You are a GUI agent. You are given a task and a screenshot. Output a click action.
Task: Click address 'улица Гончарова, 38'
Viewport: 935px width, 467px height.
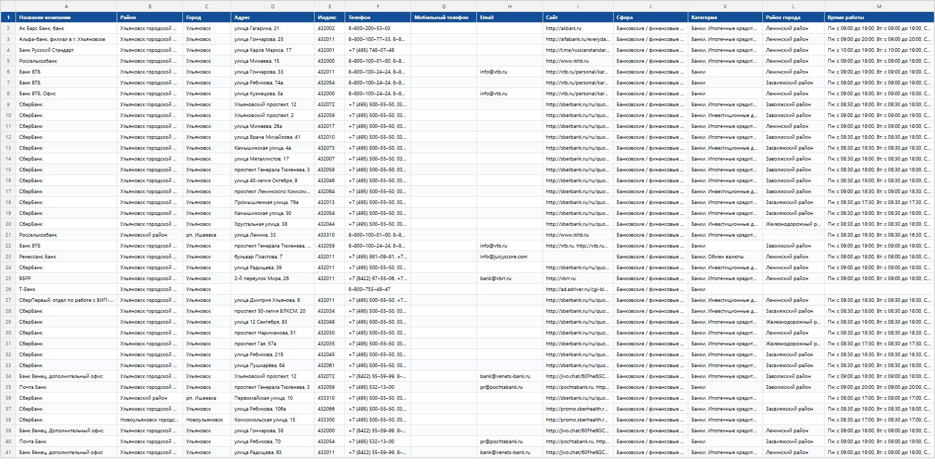click(x=273, y=431)
